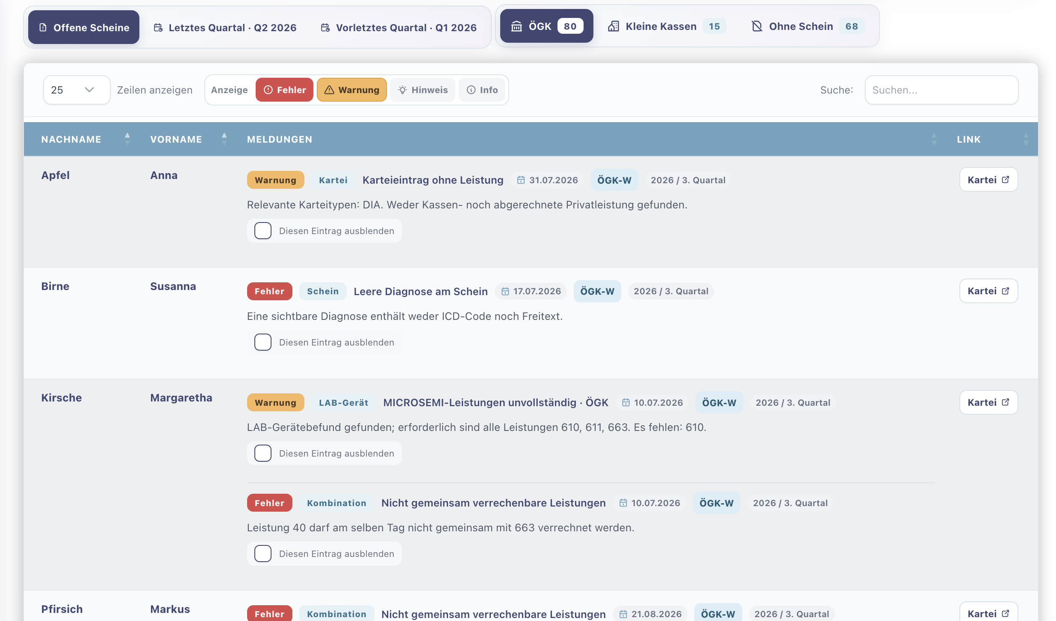The width and height of the screenshot is (1056, 621).
Task: Click the warning triangle icon in Warnung filter
Action: tap(329, 90)
